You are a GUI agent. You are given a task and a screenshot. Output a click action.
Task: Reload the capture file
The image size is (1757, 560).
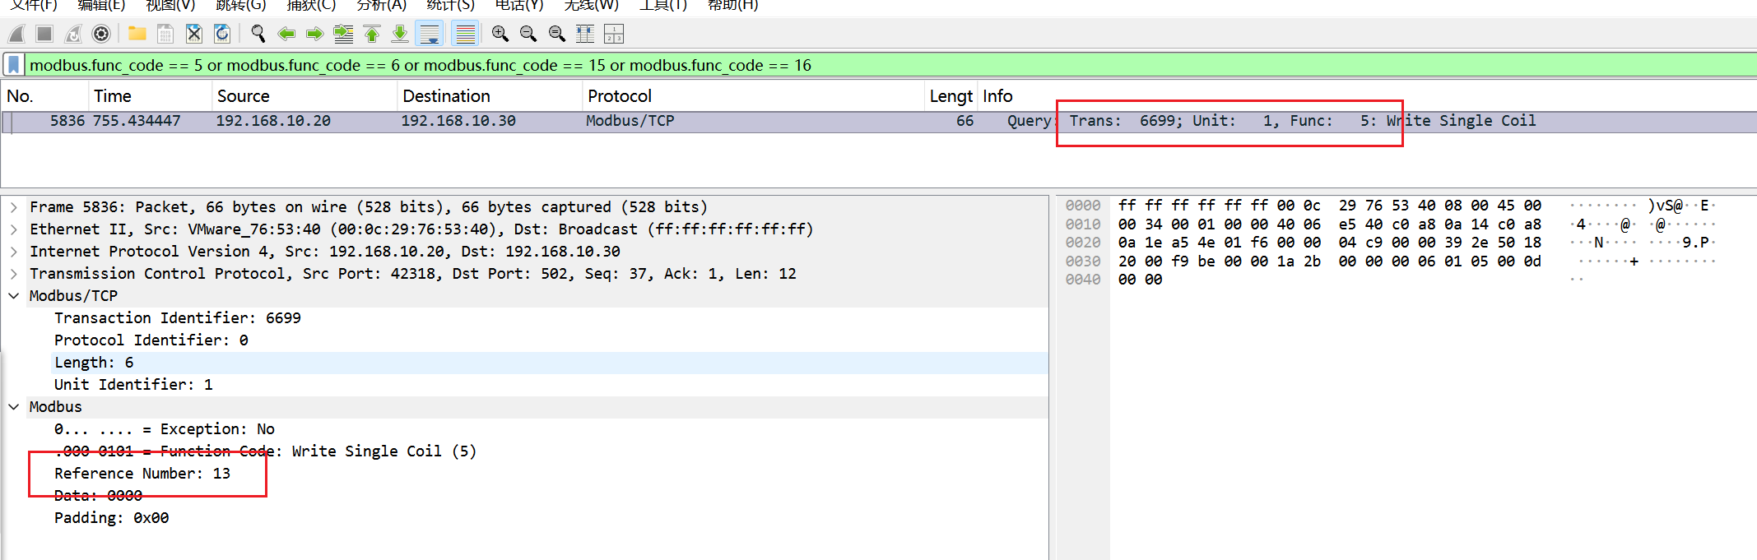pyautogui.click(x=222, y=34)
